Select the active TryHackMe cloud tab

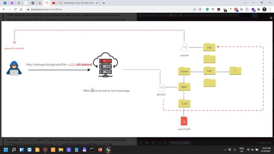tap(47, 3)
